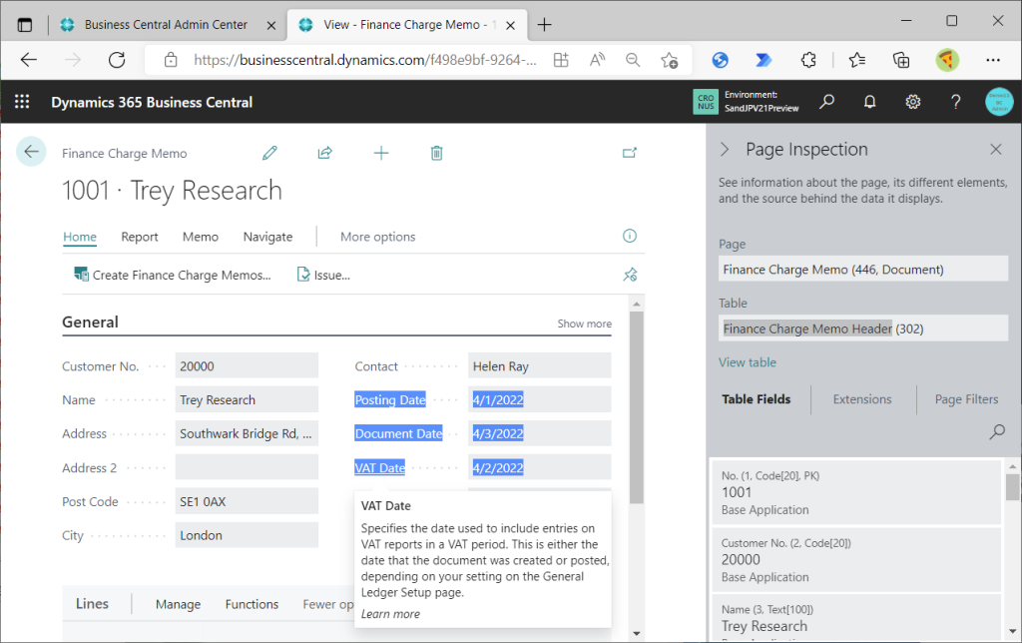Go back with the page back arrow
Screen dimensions: 1022x643
tap(31, 153)
